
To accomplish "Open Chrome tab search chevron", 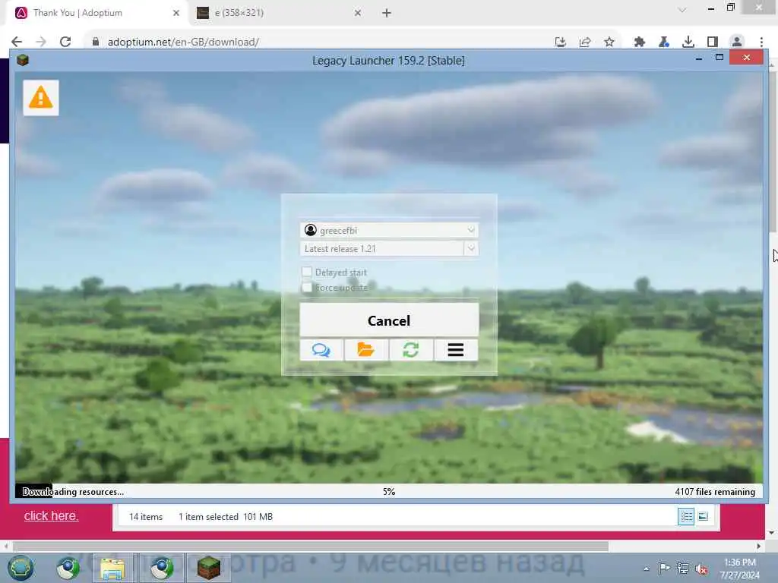I will coord(682,10).
